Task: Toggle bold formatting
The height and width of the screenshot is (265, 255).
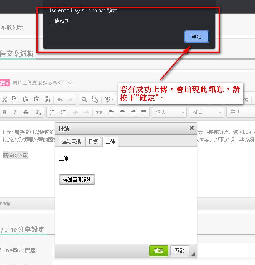Action: point(5,112)
